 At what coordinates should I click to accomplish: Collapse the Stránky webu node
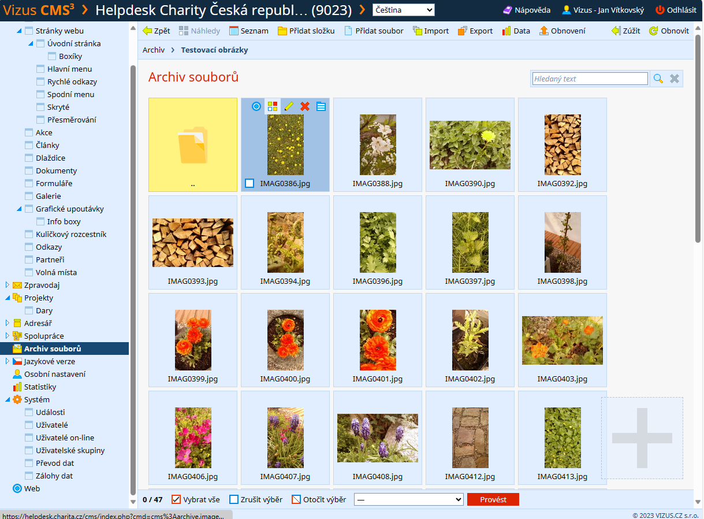[19, 31]
